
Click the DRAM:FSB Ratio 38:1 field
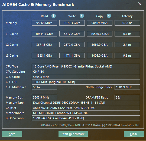[x=127, y=97]
